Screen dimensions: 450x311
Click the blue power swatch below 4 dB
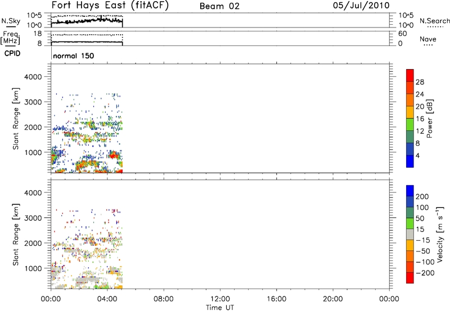tap(410, 161)
